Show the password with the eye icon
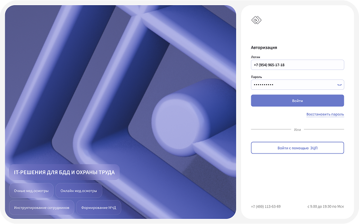Screen dimensions: 359x224 339,85
